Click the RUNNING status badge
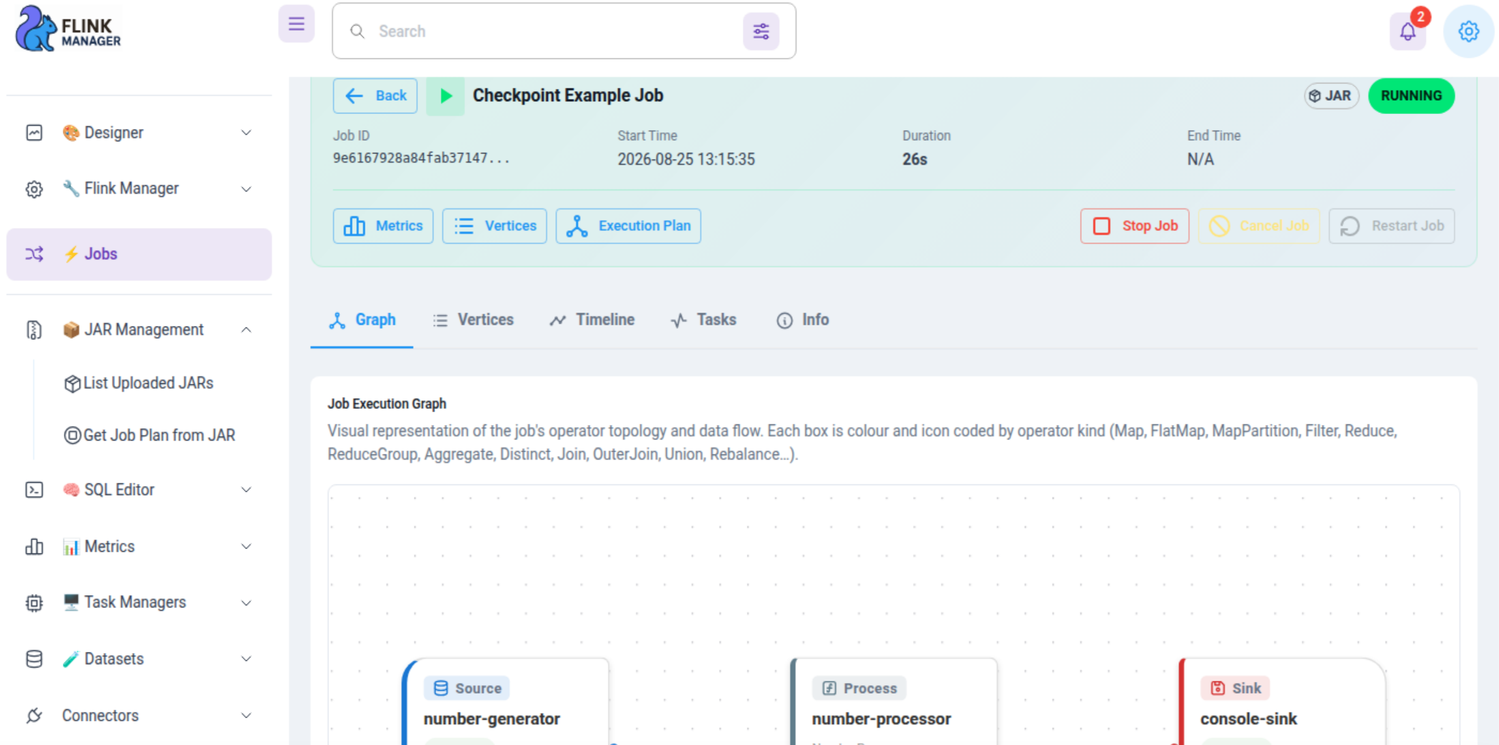This screenshot has height=745, width=1499. tap(1411, 96)
